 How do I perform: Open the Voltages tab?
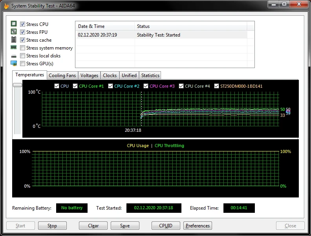[x=89, y=76]
